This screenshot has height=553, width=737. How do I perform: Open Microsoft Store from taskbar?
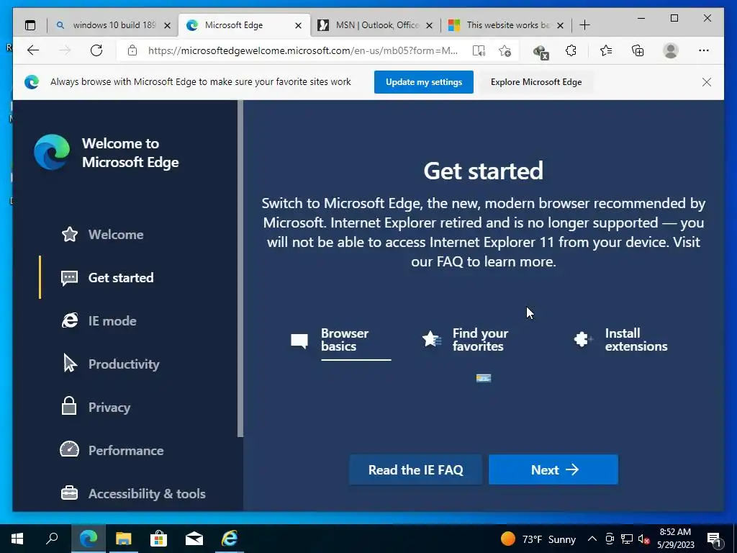[x=159, y=539]
